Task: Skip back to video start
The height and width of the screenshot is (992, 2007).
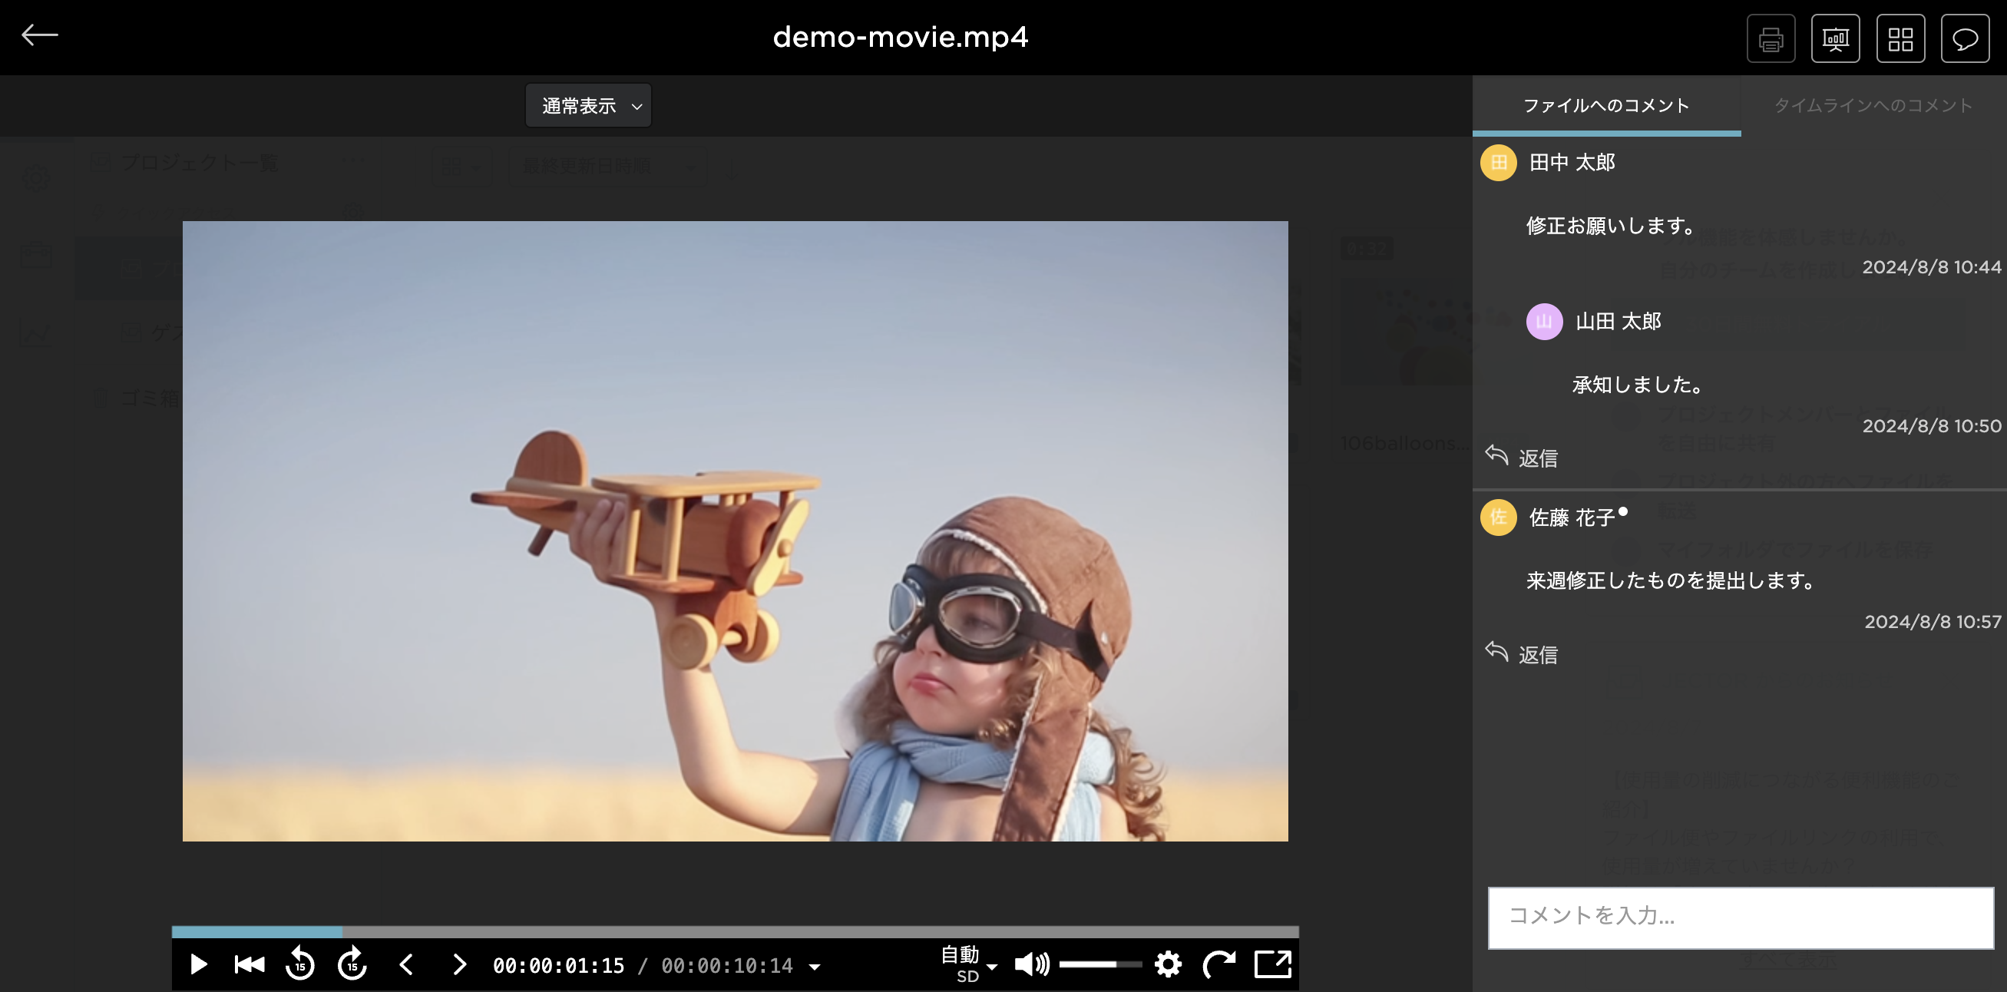Action: (x=250, y=964)
